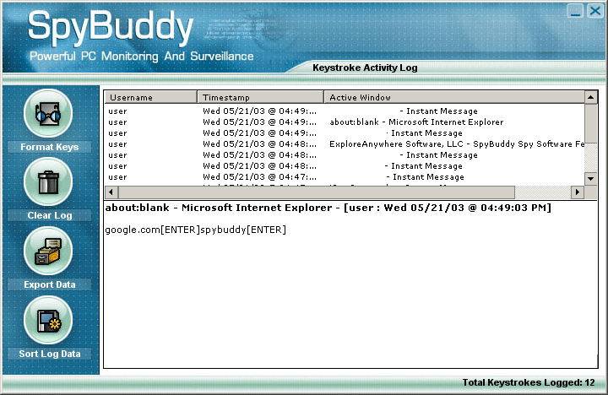Viewport: 608px width, 395px height.
Task: Sort list by Timestamp column header
Action: [260, 98]
